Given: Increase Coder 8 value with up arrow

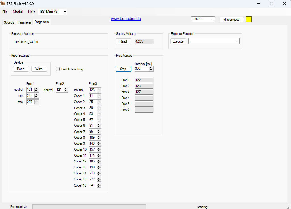Looking at the screenshot, I should pyautogui.click(x=99, y=136).
